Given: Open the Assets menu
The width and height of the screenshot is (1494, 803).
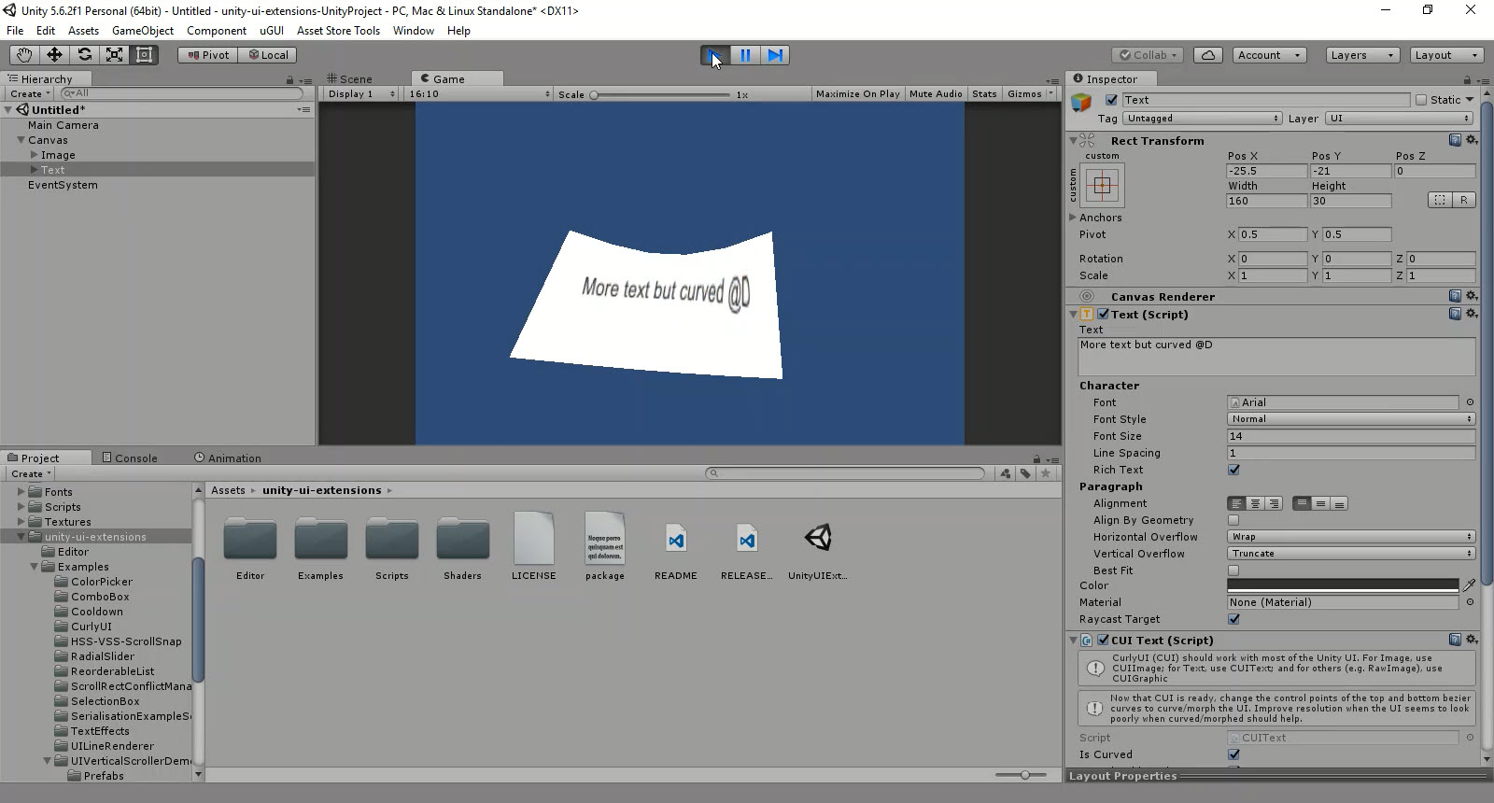Looking at the screenshot, I should pyautogui.click(x=83, y=31).
